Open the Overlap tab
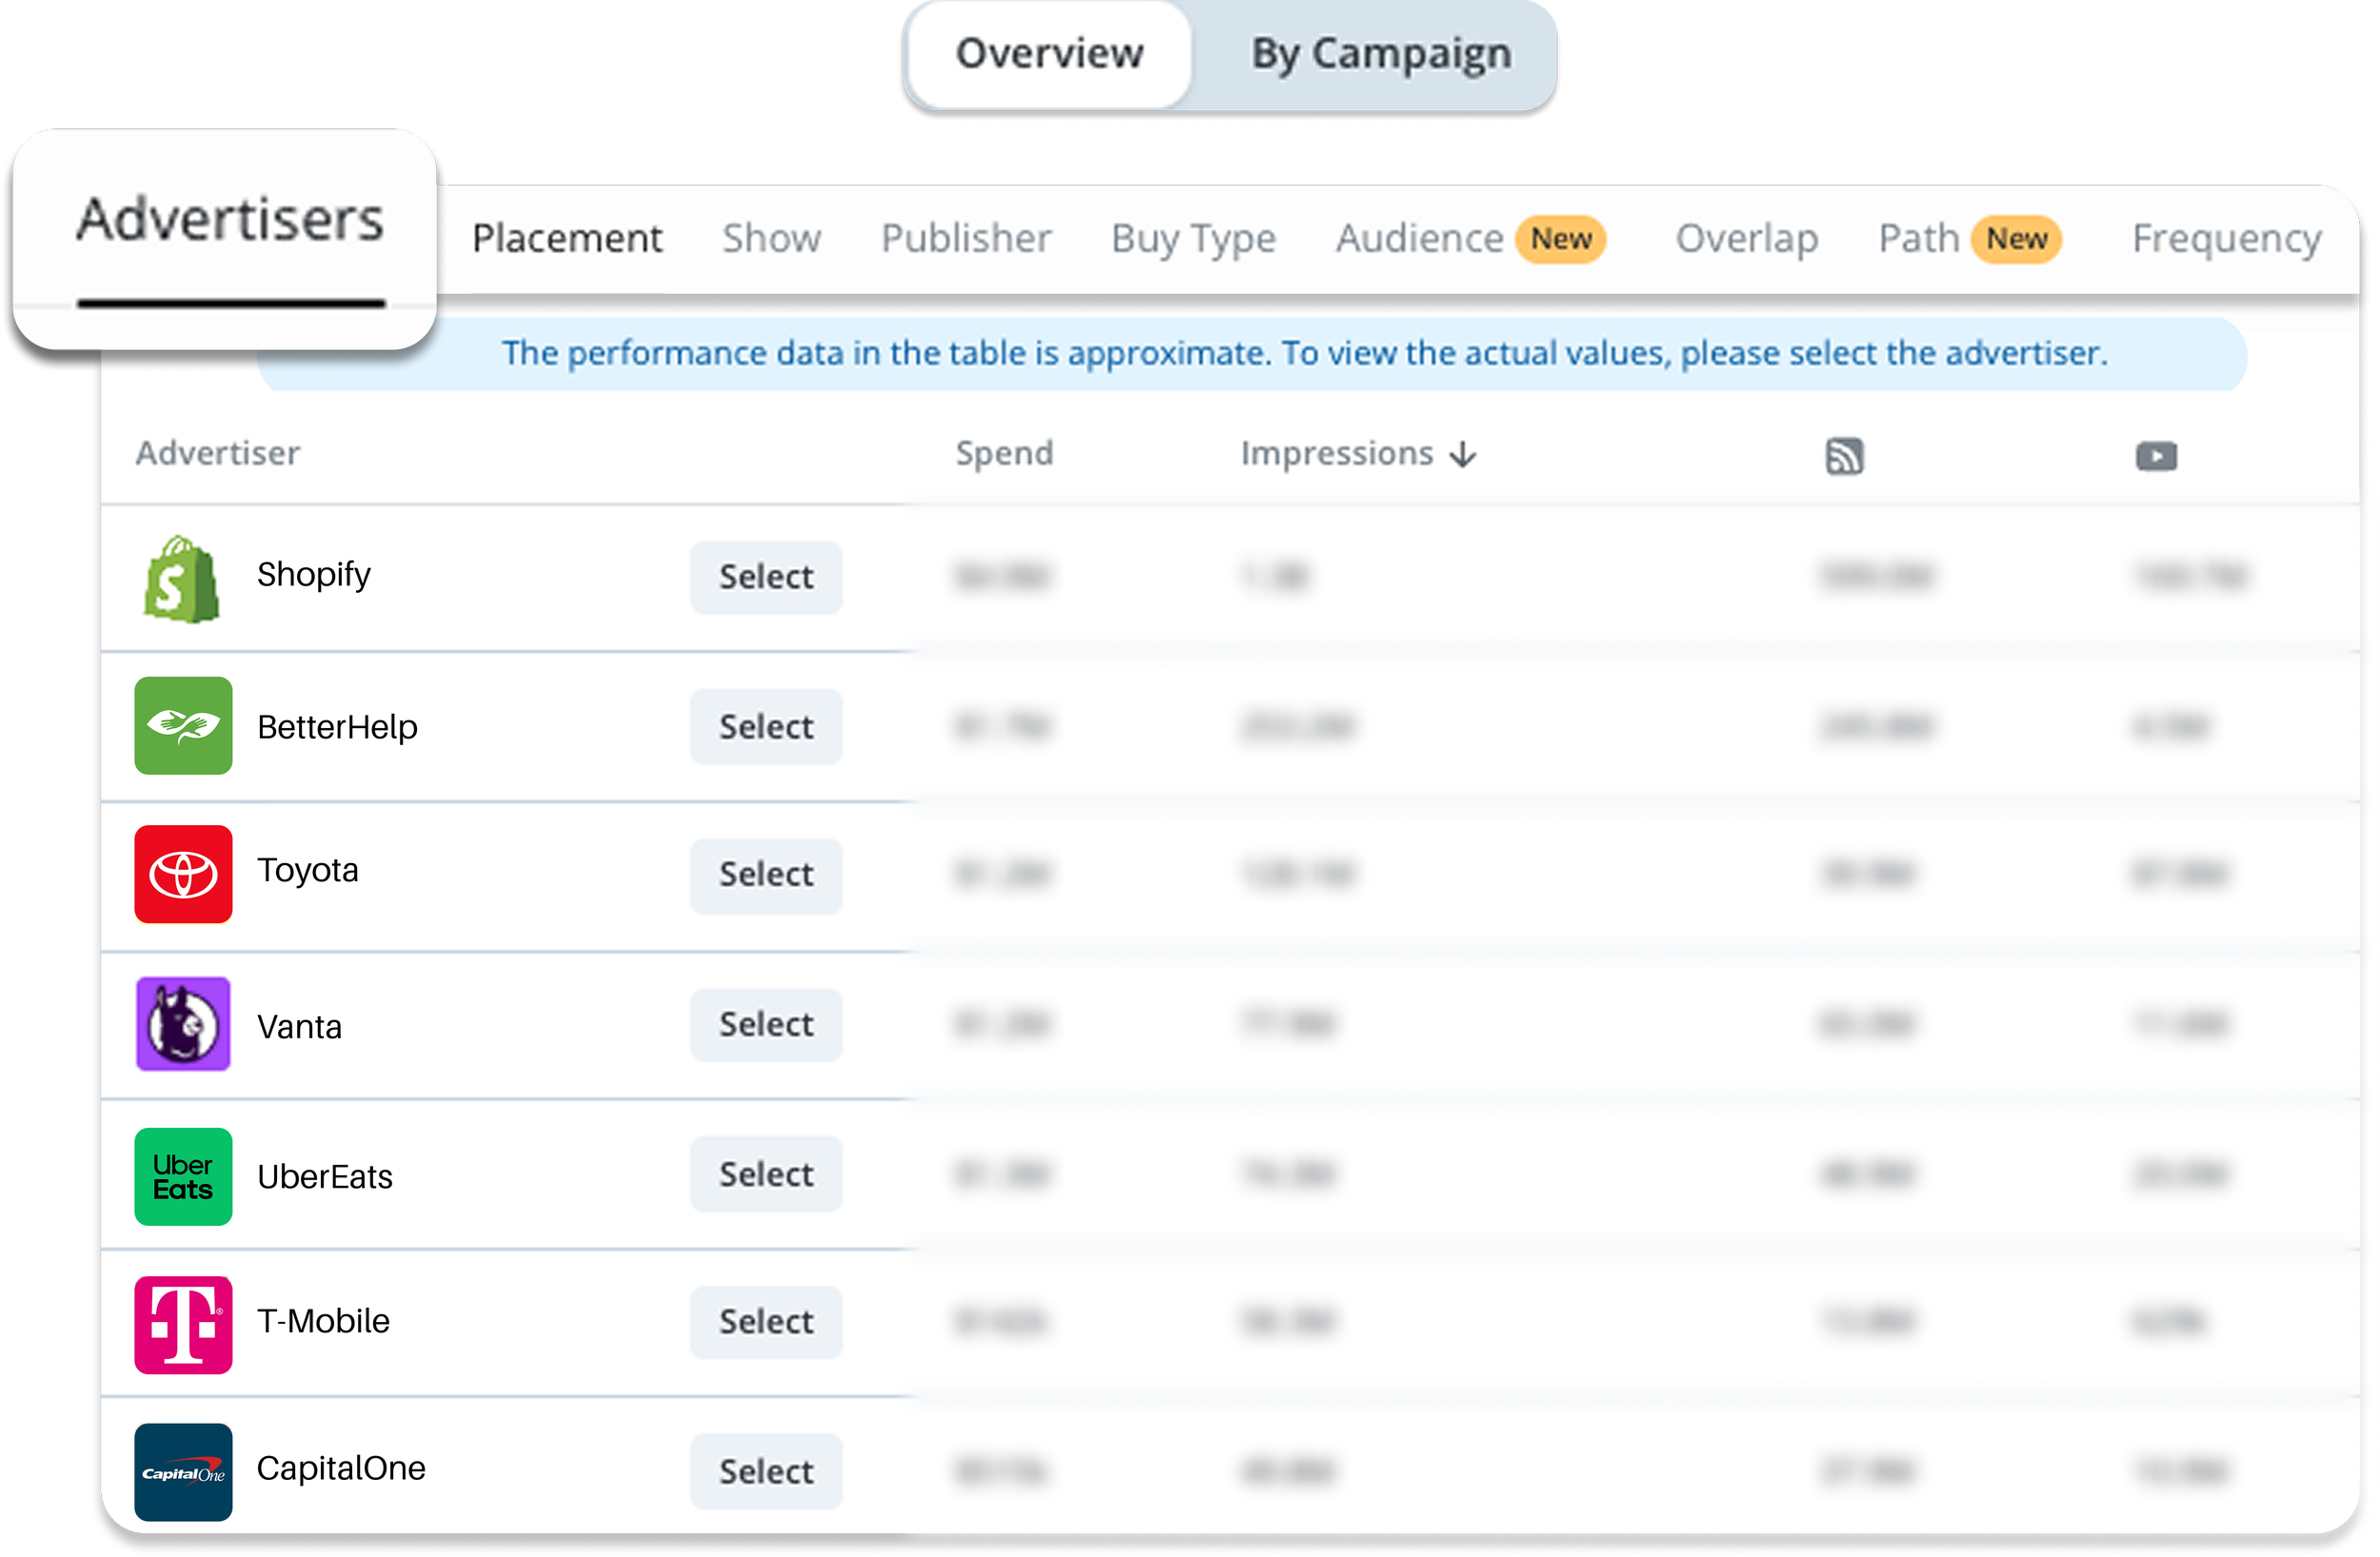 click(x=1747, y=239)
